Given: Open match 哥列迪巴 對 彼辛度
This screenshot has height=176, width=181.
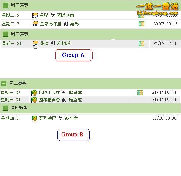Looking at the screenshot, I should 58,118.
